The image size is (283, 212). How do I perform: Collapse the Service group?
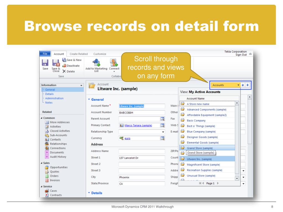pyautogui.click(x=42, y=186)
